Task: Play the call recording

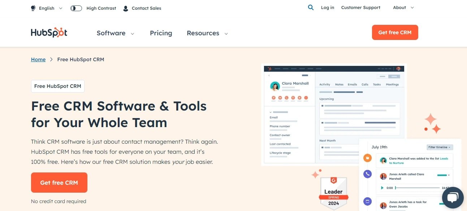Action: pos(382,188)
